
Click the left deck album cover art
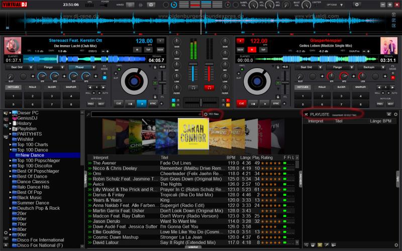tap(12, 46)
